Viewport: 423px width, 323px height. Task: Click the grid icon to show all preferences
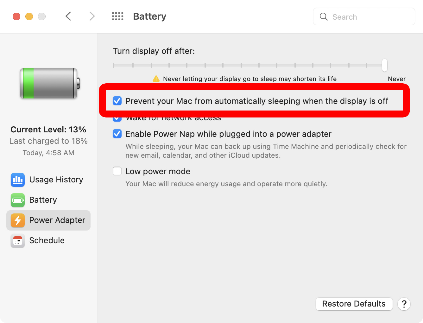(117, 16)
